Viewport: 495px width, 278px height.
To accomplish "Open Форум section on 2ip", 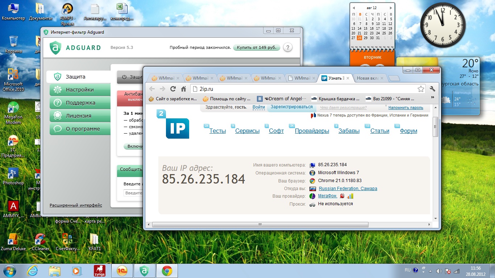I will (x=408, y=131).
